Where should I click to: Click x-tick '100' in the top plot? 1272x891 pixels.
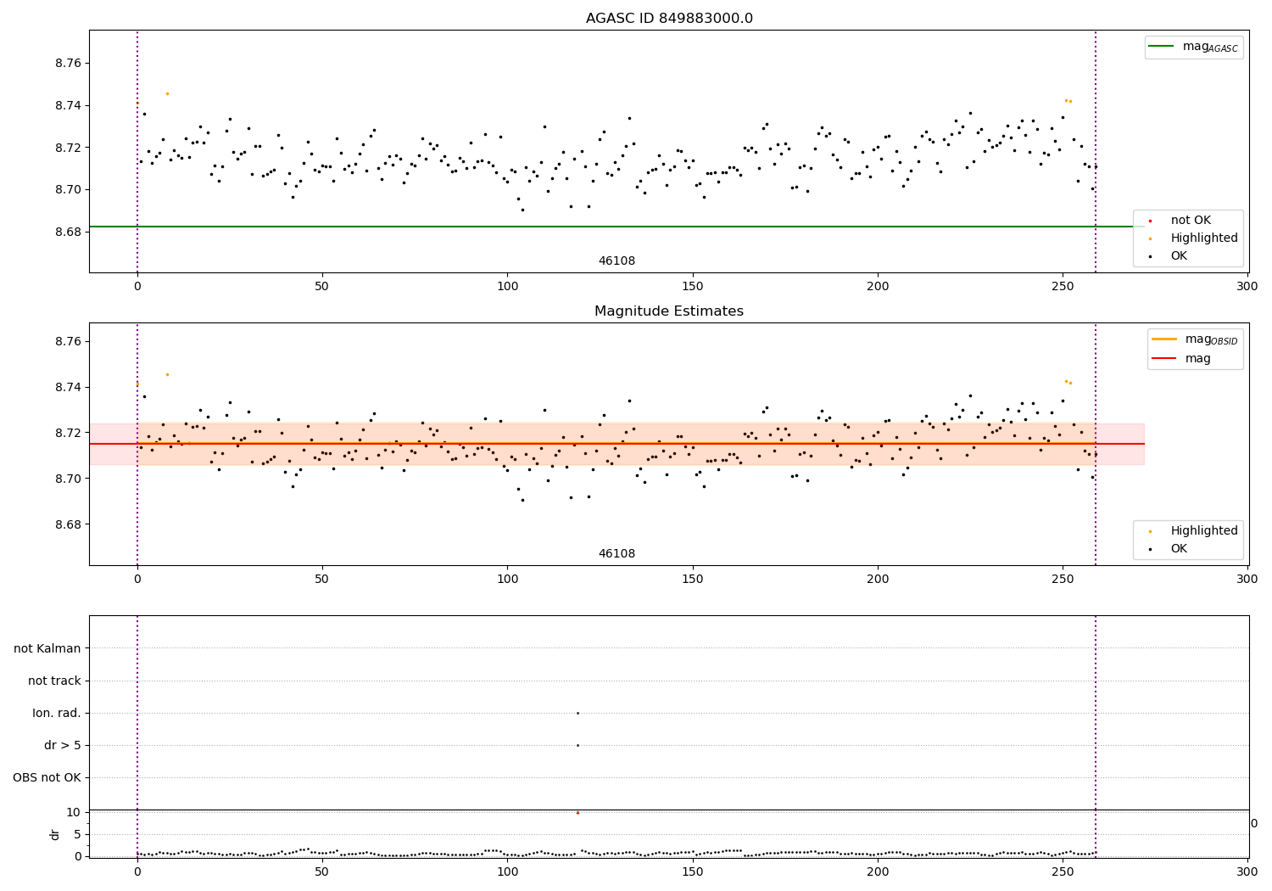(x=507, y=287)
